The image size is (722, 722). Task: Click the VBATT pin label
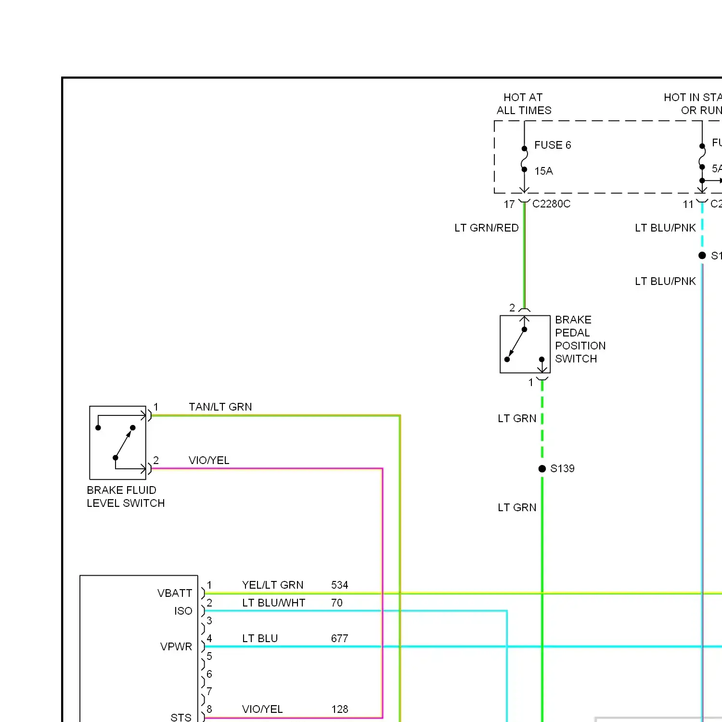click(x=175, y=593)
